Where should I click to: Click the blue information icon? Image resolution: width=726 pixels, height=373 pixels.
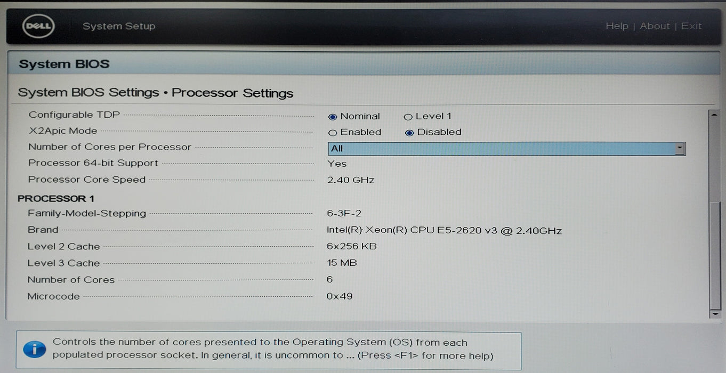point(35,350)
